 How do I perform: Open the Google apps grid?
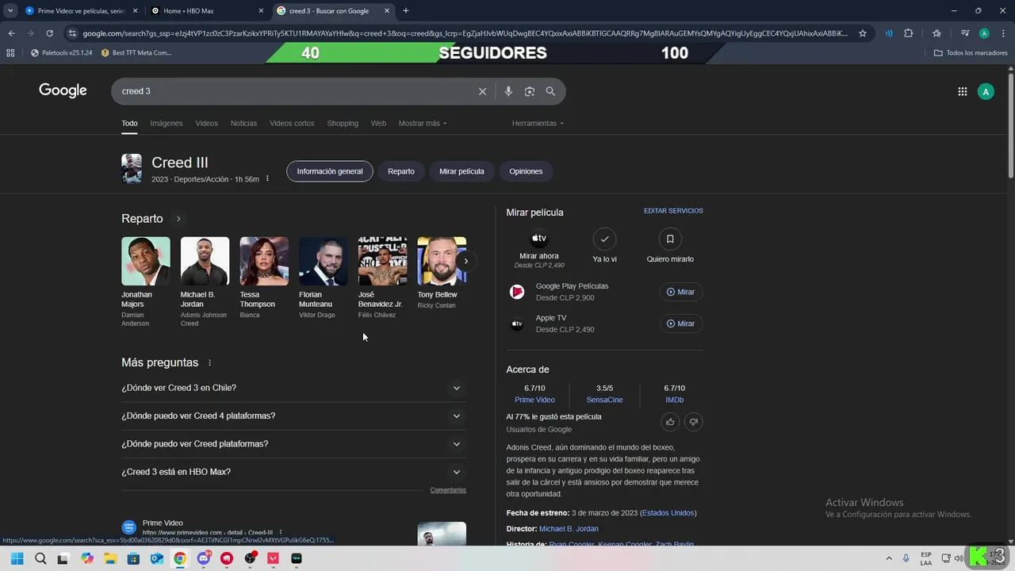[963, 91]
